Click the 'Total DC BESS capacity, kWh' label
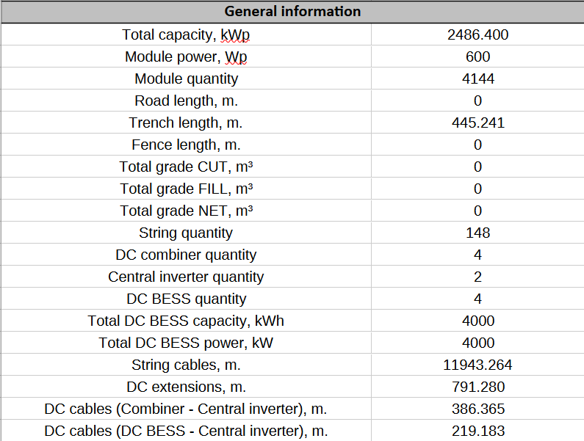 tap(186, 321)
